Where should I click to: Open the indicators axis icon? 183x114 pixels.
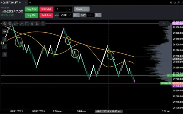(x=37, y=24)
